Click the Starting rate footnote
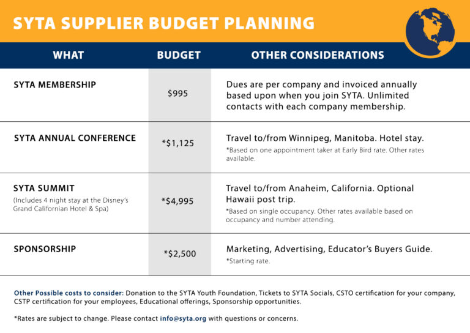 tap(248, 261)
